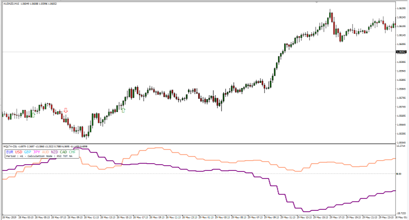Viewport: 409px width, 220px height.
Task: Toggle the NZD currency label
Action: 55,152
